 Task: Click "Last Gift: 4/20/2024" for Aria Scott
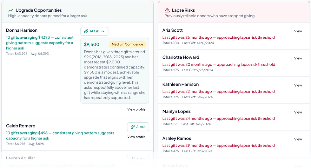(198, 43)
